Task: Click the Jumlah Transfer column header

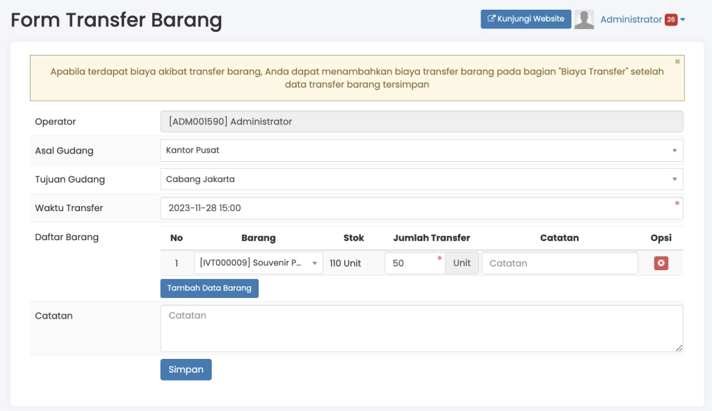Action: click(x=431, y=237)
